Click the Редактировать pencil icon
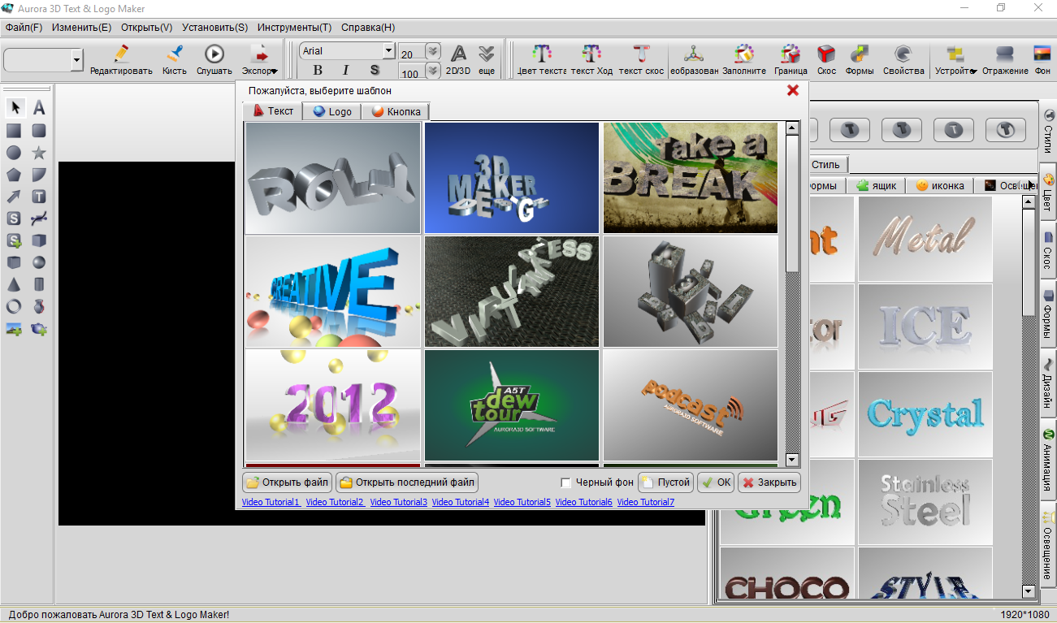Viewport: 1057px width, 623px height. click(121, 54)
